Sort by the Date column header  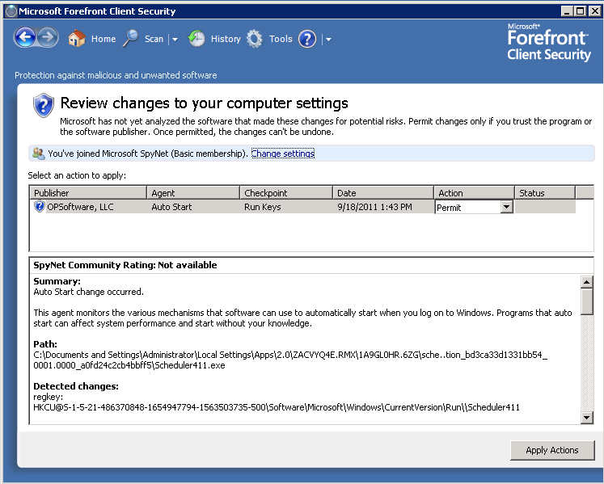pyautogui.click(x=383, y=193)
